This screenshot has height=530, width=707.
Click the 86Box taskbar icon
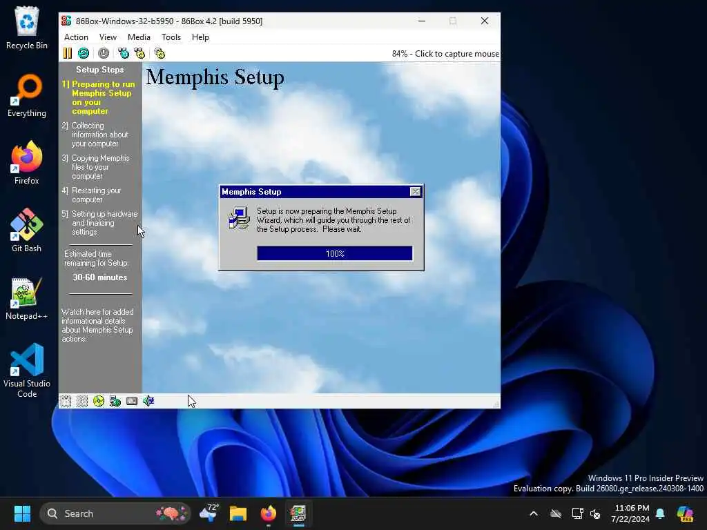coord(298,513)
